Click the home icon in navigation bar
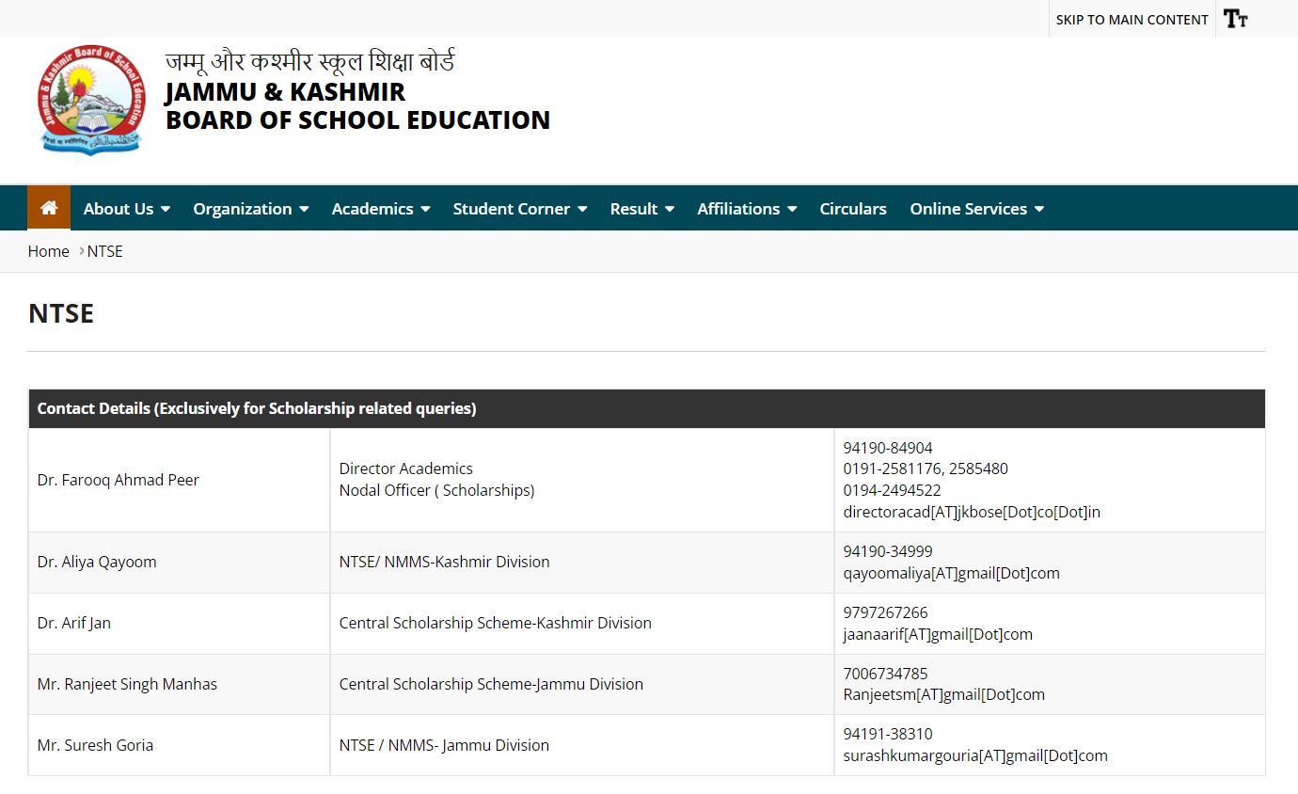This screenshot has width=1298, height=794. [49, 208]
